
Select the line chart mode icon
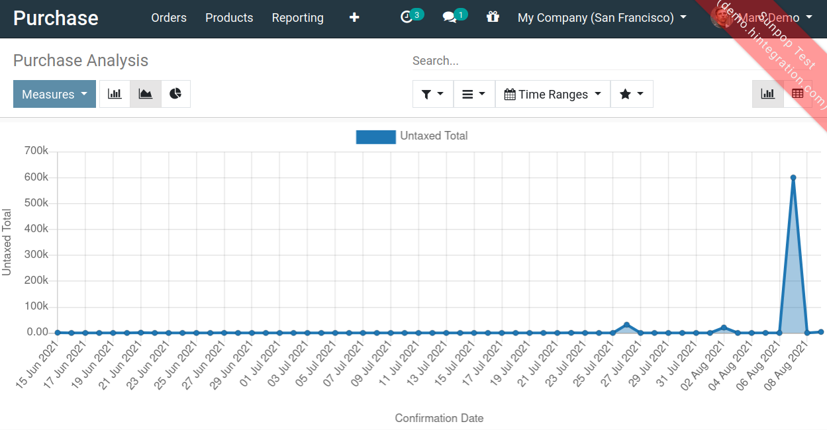146,94
